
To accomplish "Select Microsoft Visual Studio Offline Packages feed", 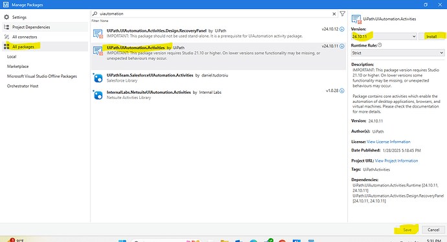I will tap(42, 76).
